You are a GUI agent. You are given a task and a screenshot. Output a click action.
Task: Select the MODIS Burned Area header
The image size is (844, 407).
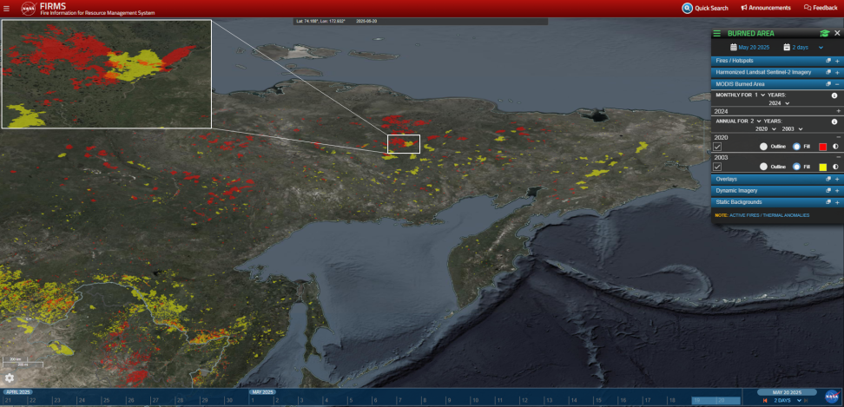776,84
